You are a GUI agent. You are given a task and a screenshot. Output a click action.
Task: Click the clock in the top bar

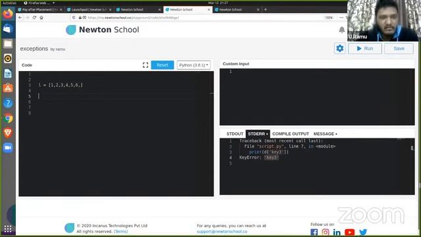click(x=218, y=3)
